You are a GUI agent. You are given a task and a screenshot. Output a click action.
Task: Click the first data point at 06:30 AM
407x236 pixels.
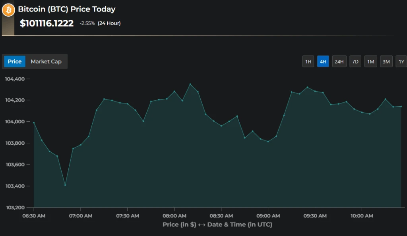click(x=34, y=123)
